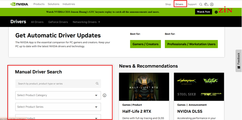Select the All Drivers tab

pos(37,22)
